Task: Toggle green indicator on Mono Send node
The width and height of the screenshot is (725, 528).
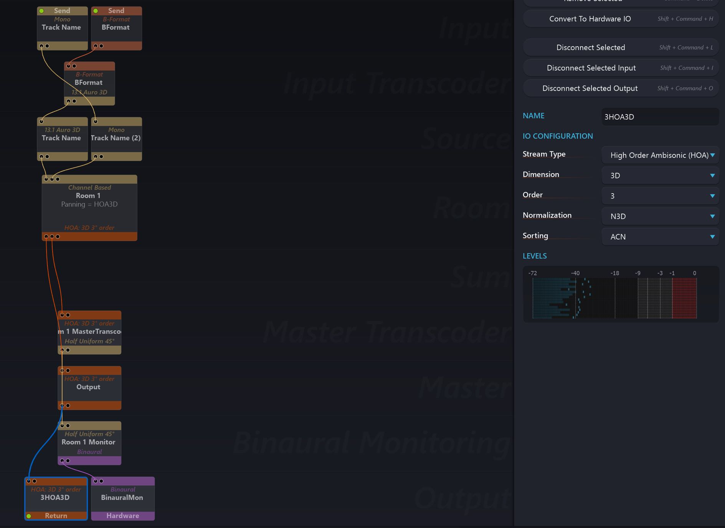Action: click(41, 11)
